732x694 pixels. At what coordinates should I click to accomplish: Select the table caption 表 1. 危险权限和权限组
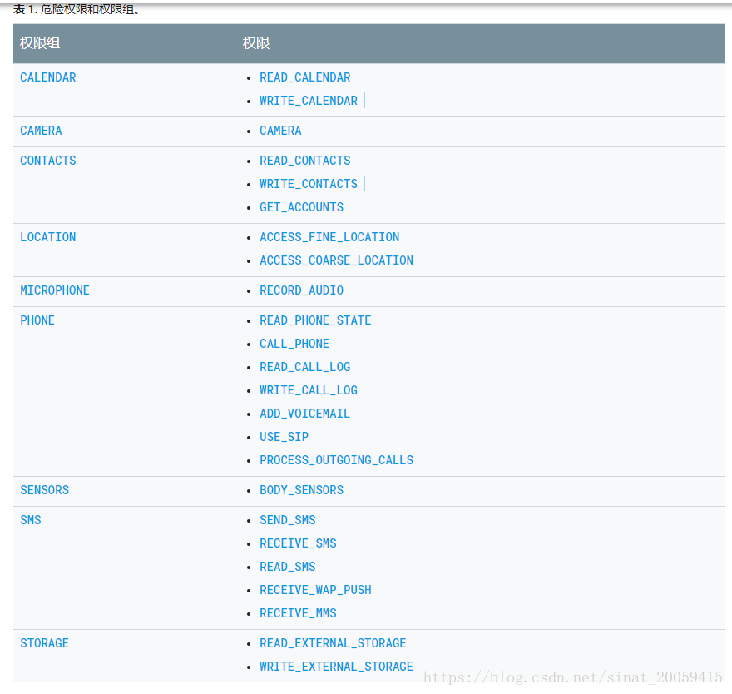coord(77,9)
